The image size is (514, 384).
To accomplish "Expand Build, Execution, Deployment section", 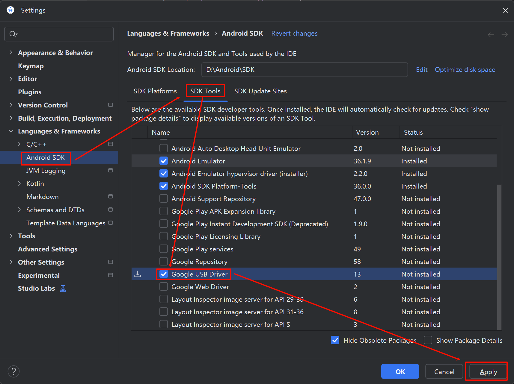I will click(x=11, y=118).
